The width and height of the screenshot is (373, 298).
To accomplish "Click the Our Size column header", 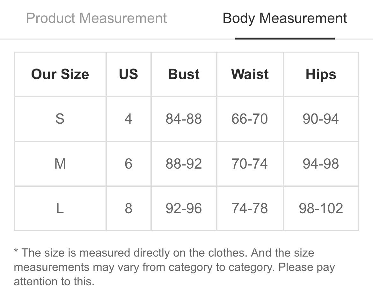I will [60, 74].
